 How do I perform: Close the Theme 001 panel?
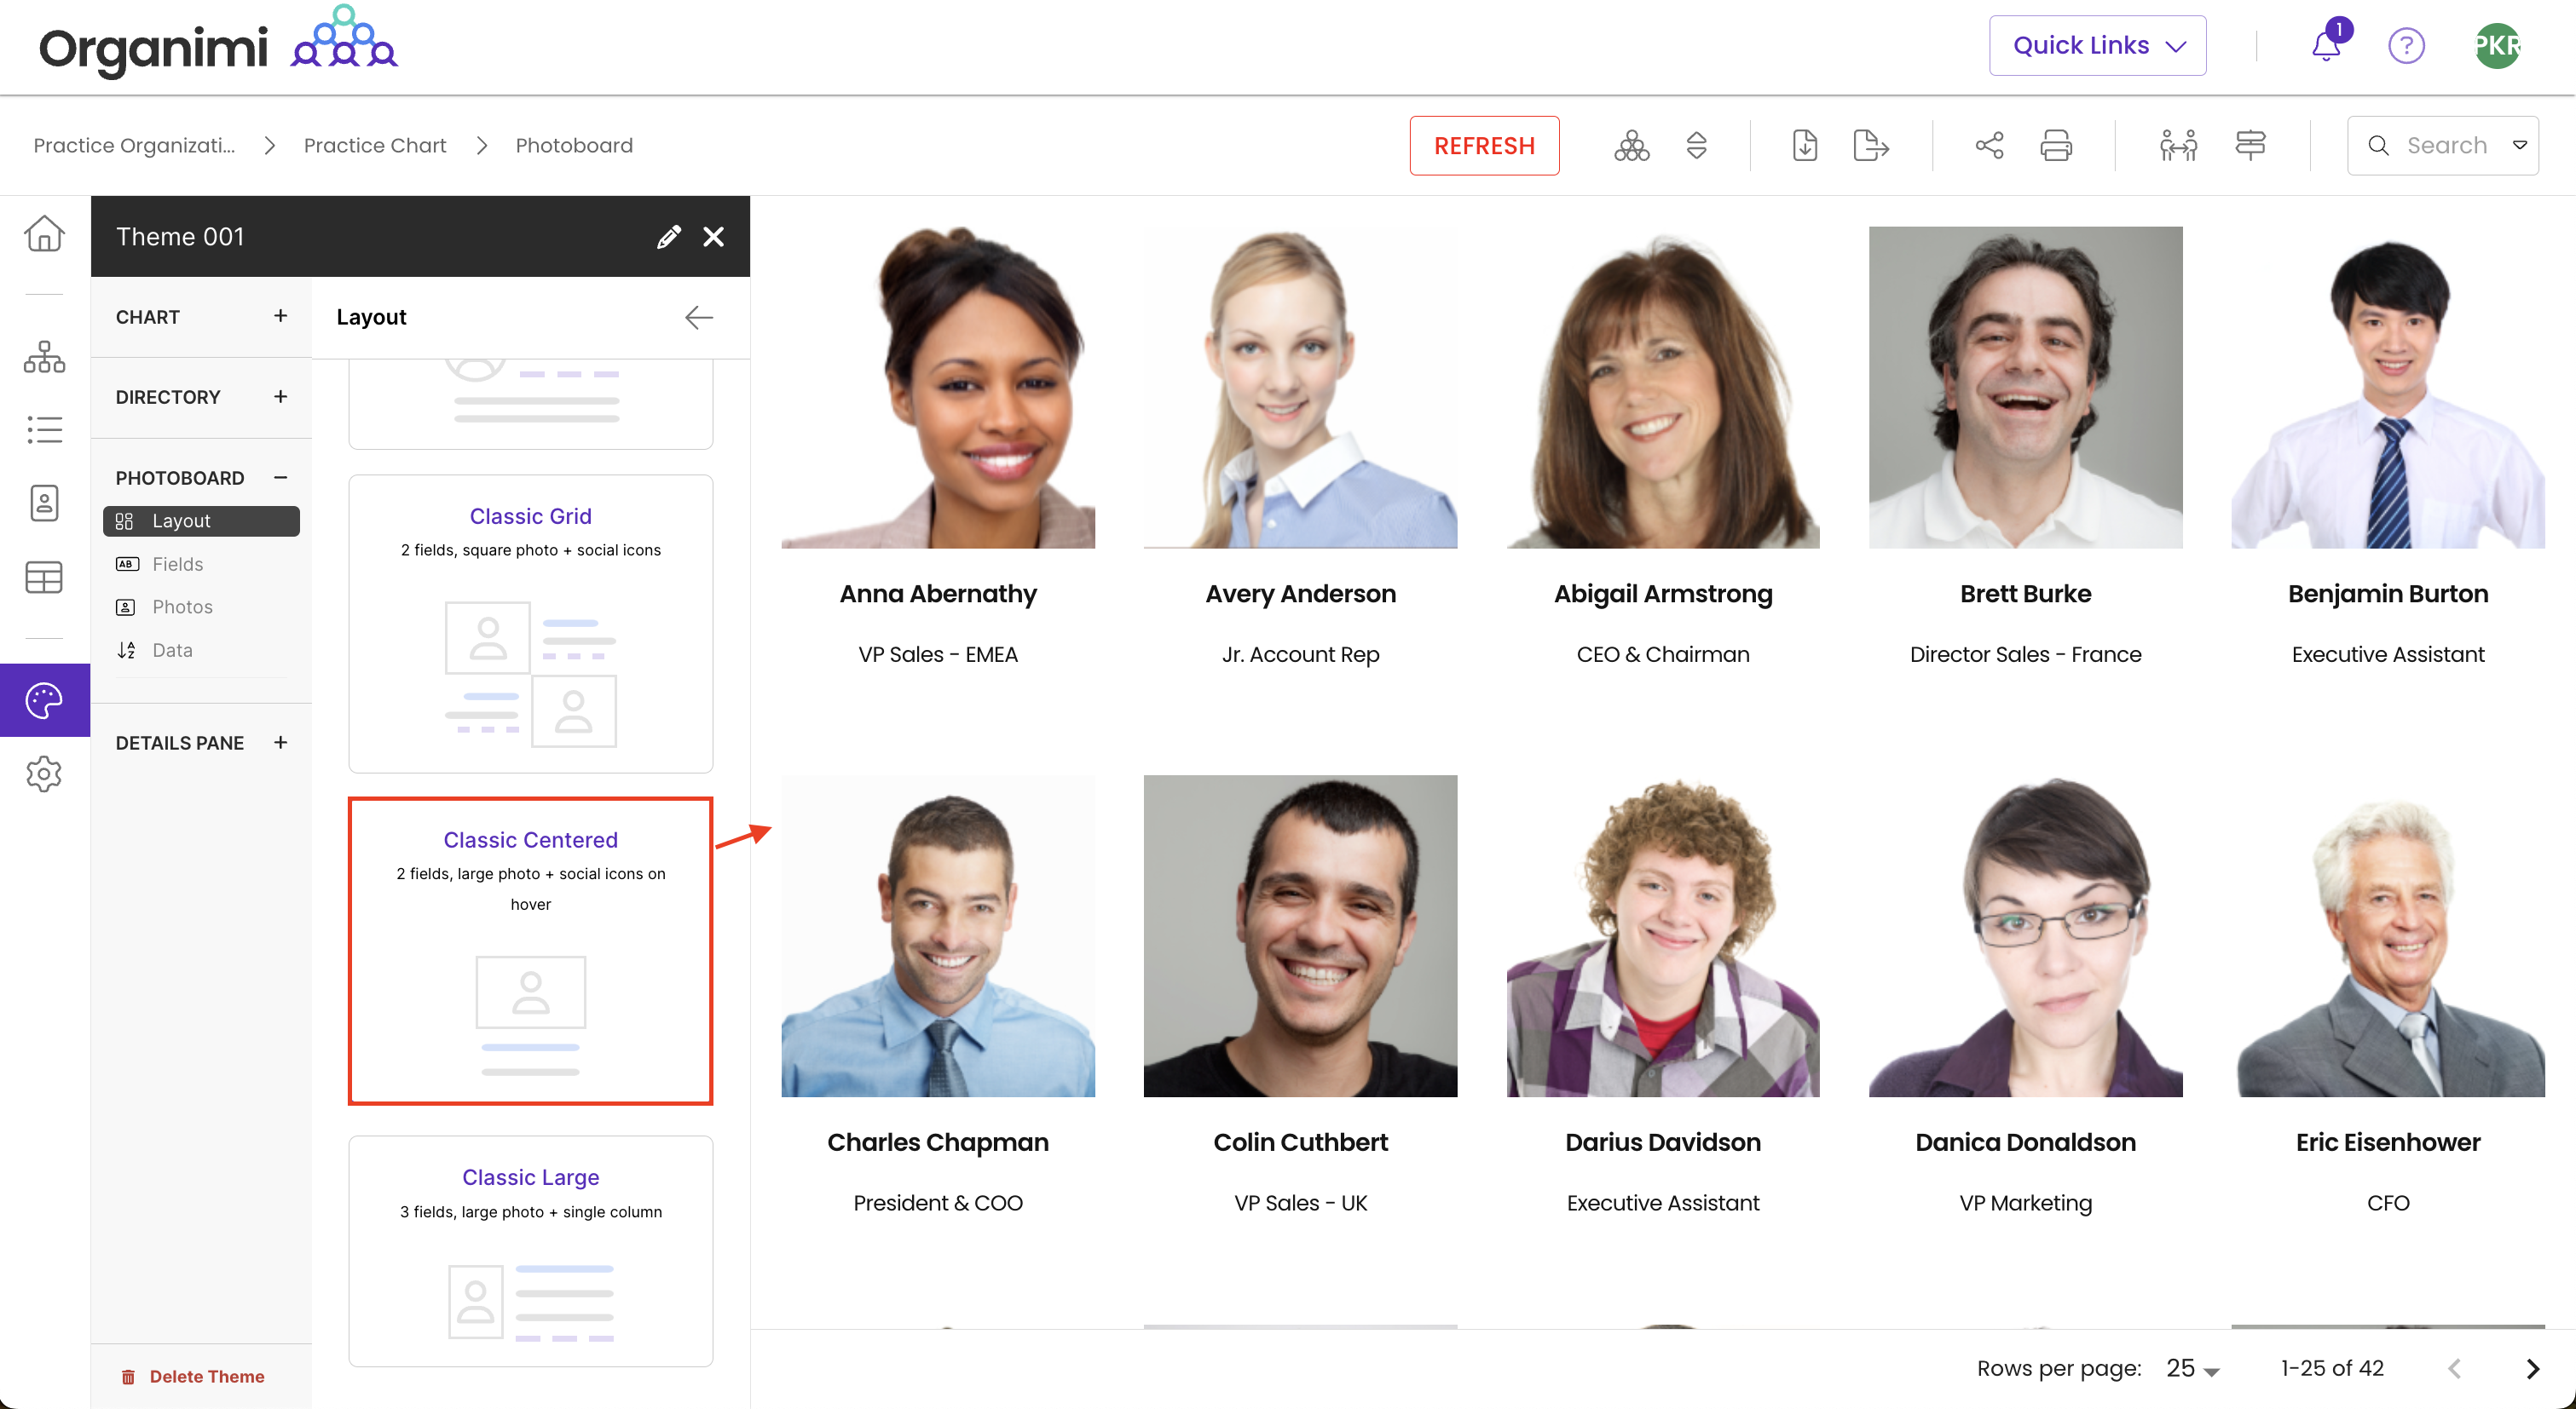(x=713, y=237)
